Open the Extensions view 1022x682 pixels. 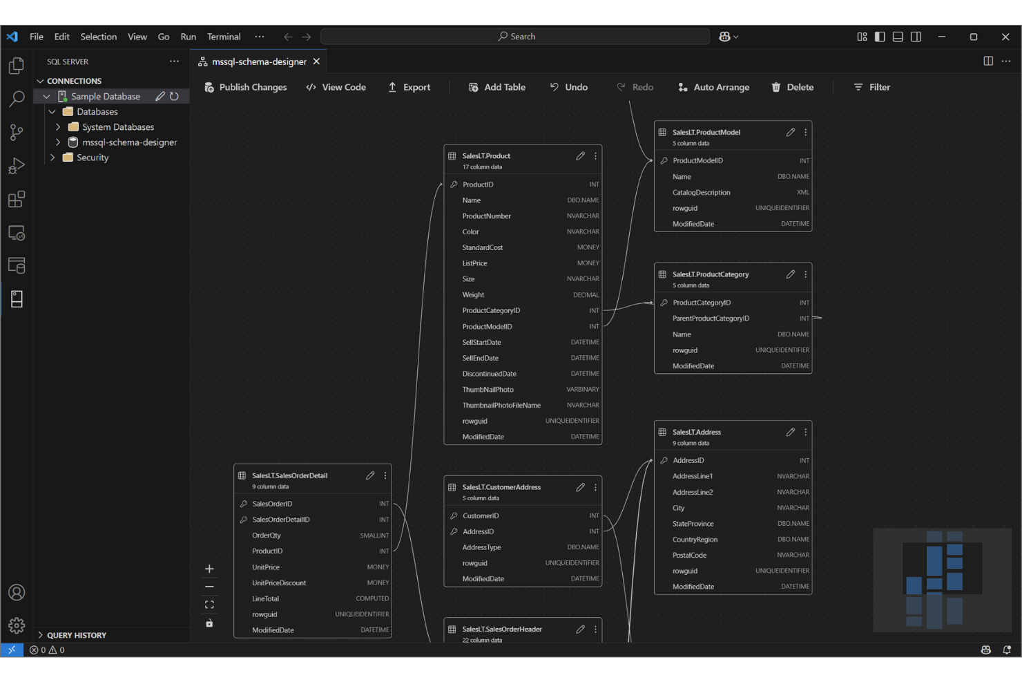(x=17, y=199)
